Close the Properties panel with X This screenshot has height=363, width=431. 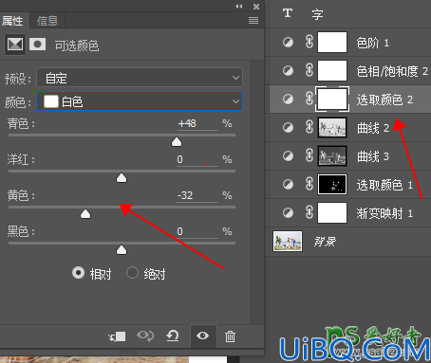click(256, 7)
